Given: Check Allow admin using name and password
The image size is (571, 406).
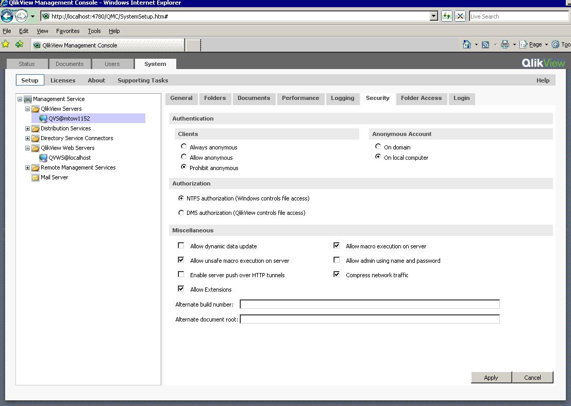Looking at the screenshot, I should click(337, 260).
